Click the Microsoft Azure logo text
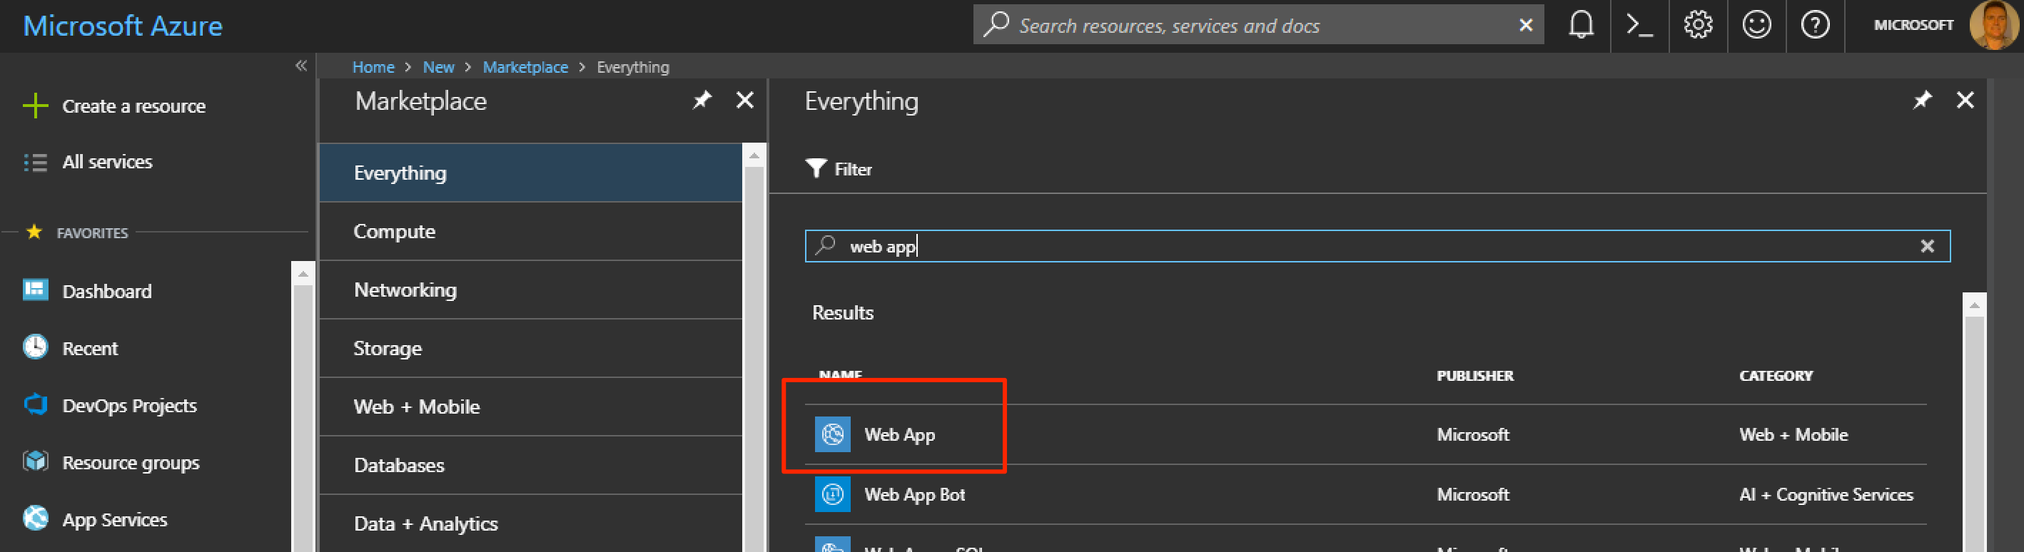The height and width of the screenshot is (552, 2024). (x=123, y=26)
